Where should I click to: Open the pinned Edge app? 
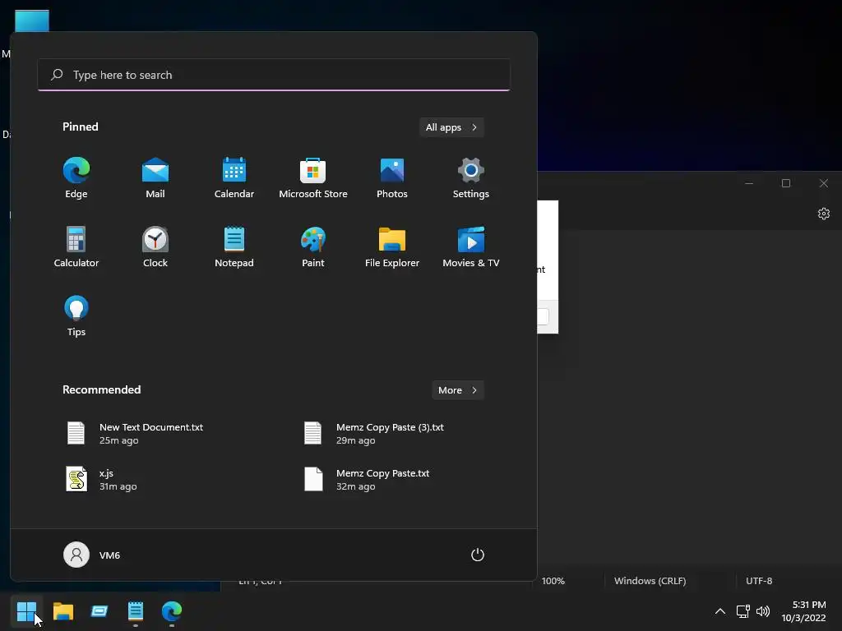tap(76, 178)
